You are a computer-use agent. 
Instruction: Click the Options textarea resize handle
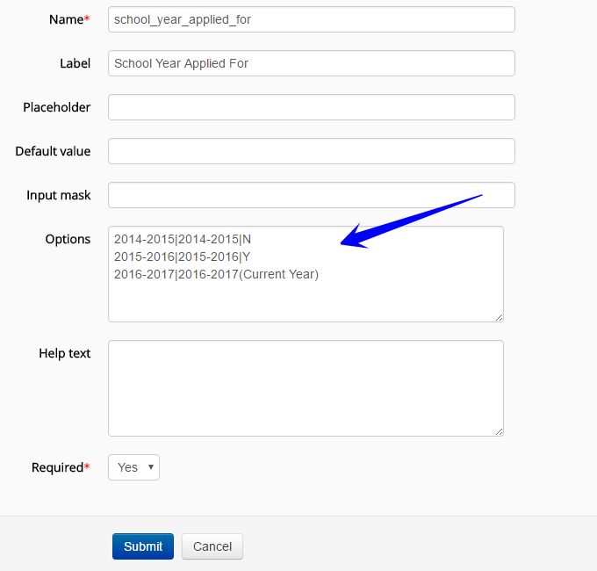[499, 316]
